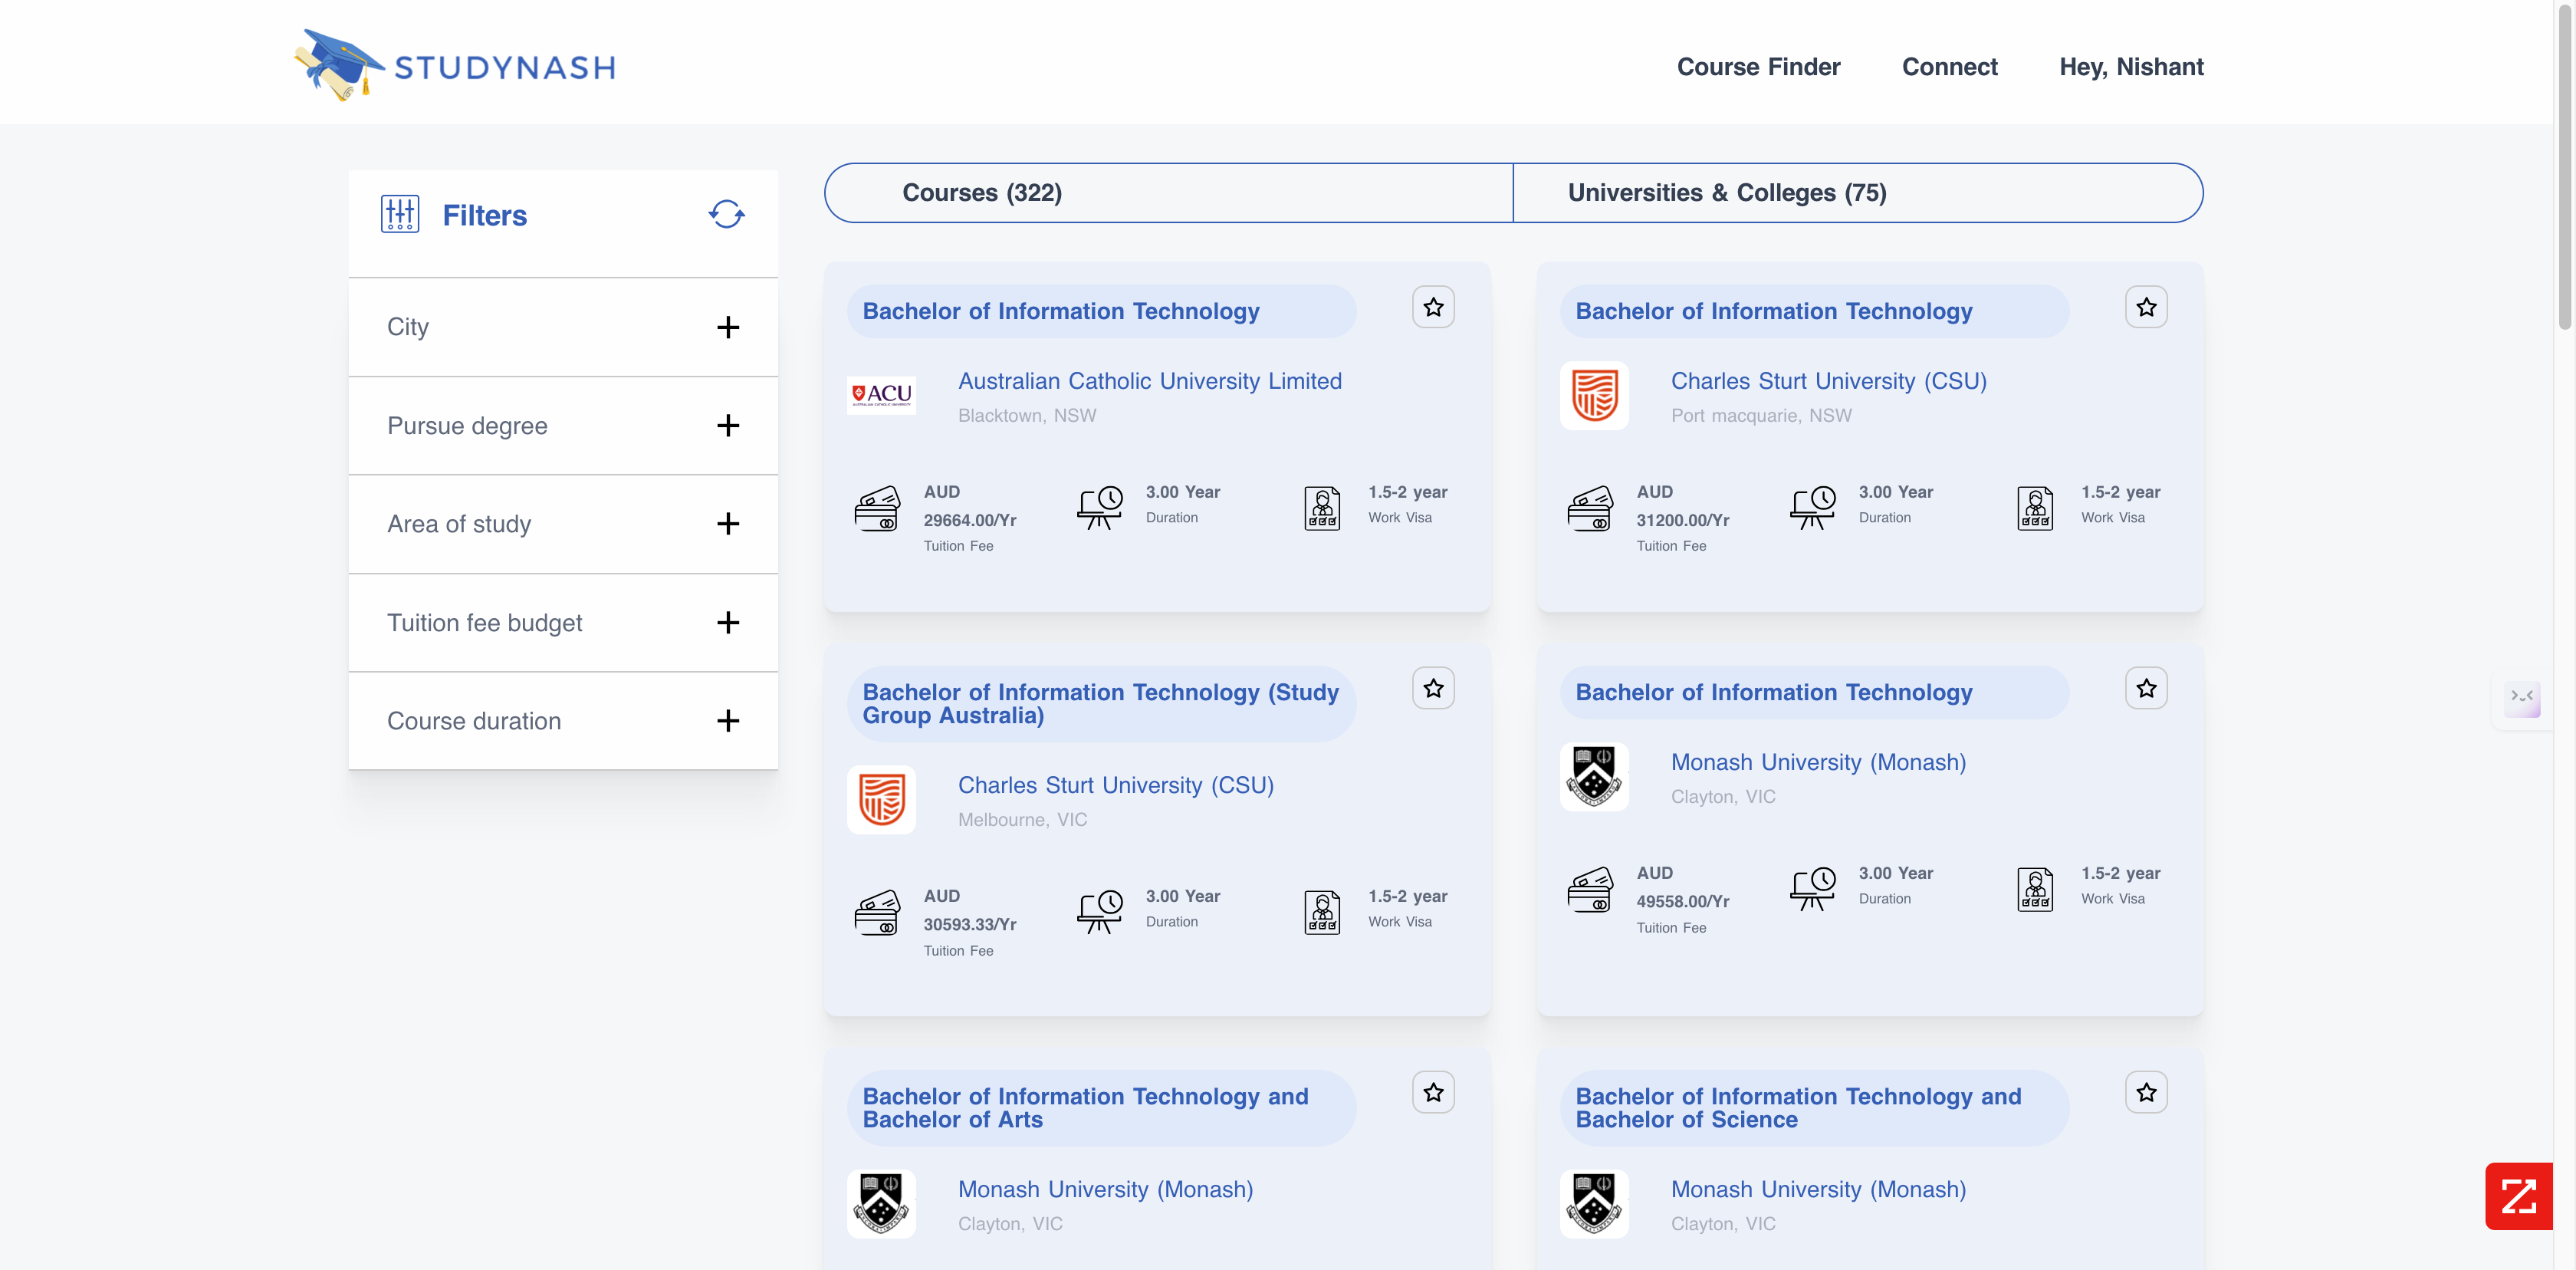Click tuition fee icon beside 31200.00/Yr
Image resolution: width=2576 pixels, height=1270 pixels.
point(1590,508)
